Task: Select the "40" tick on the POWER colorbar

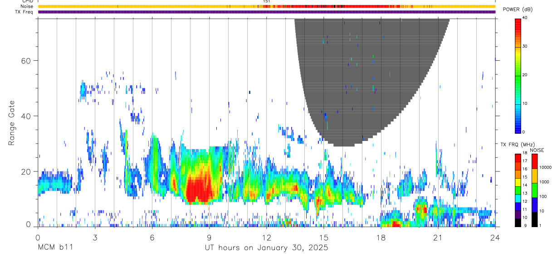Action: click(x=525, y=18)
